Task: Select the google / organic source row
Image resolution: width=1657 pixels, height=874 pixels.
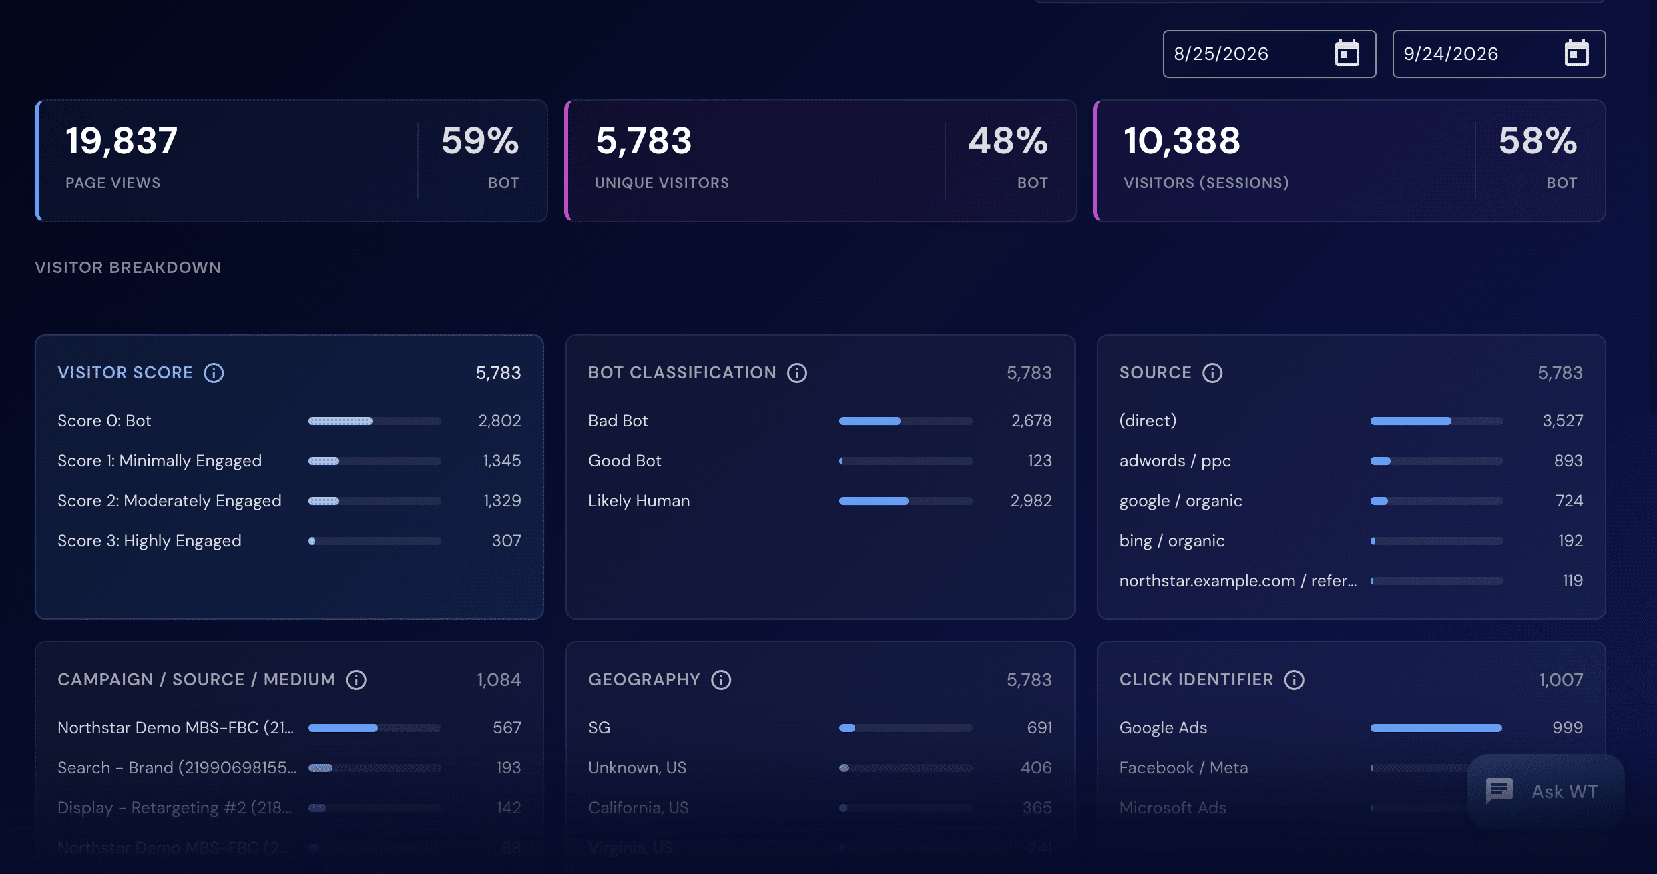Action: tap(1351, 501)
